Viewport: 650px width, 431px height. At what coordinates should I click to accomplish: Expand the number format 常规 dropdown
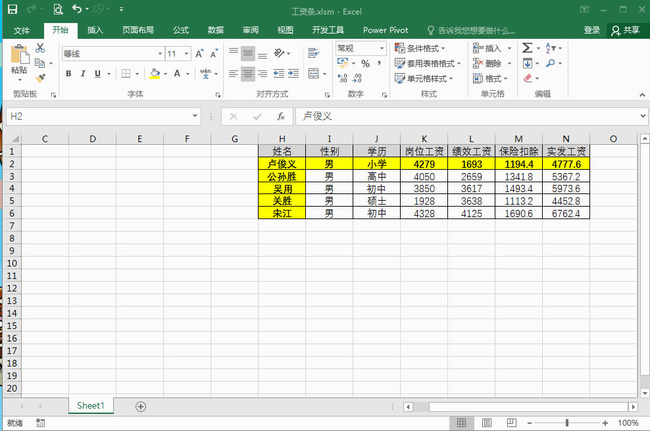pos(382,49)
